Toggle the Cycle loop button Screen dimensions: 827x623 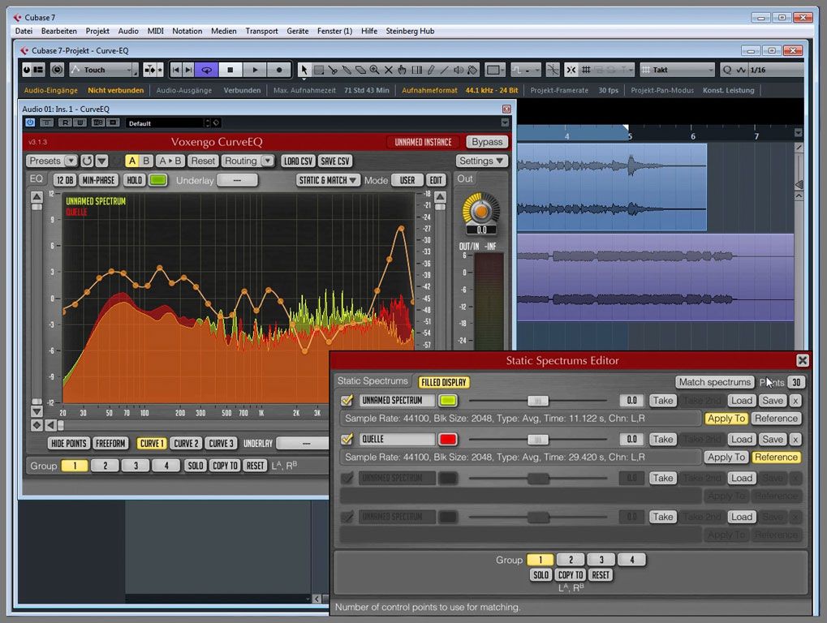point(207,70)
